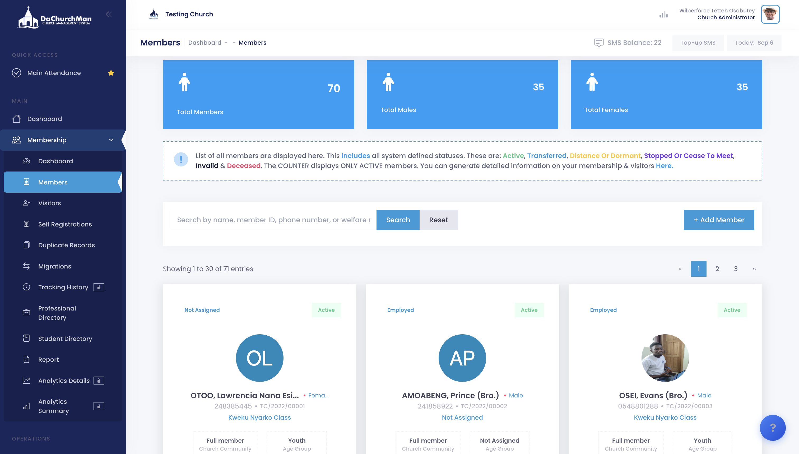Click the + Add Member button

pos(719,220)
